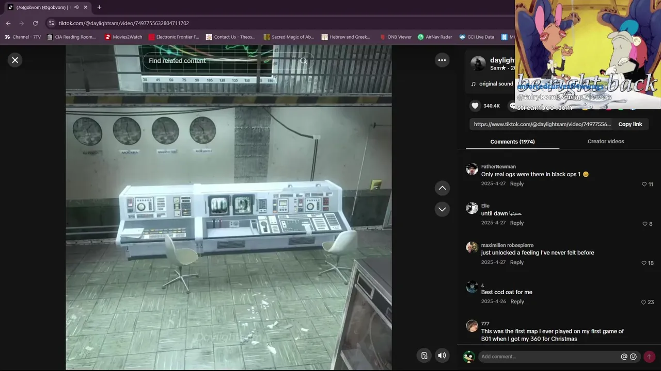Open the Hebrew and Greek... bookmark

(345, 37)
